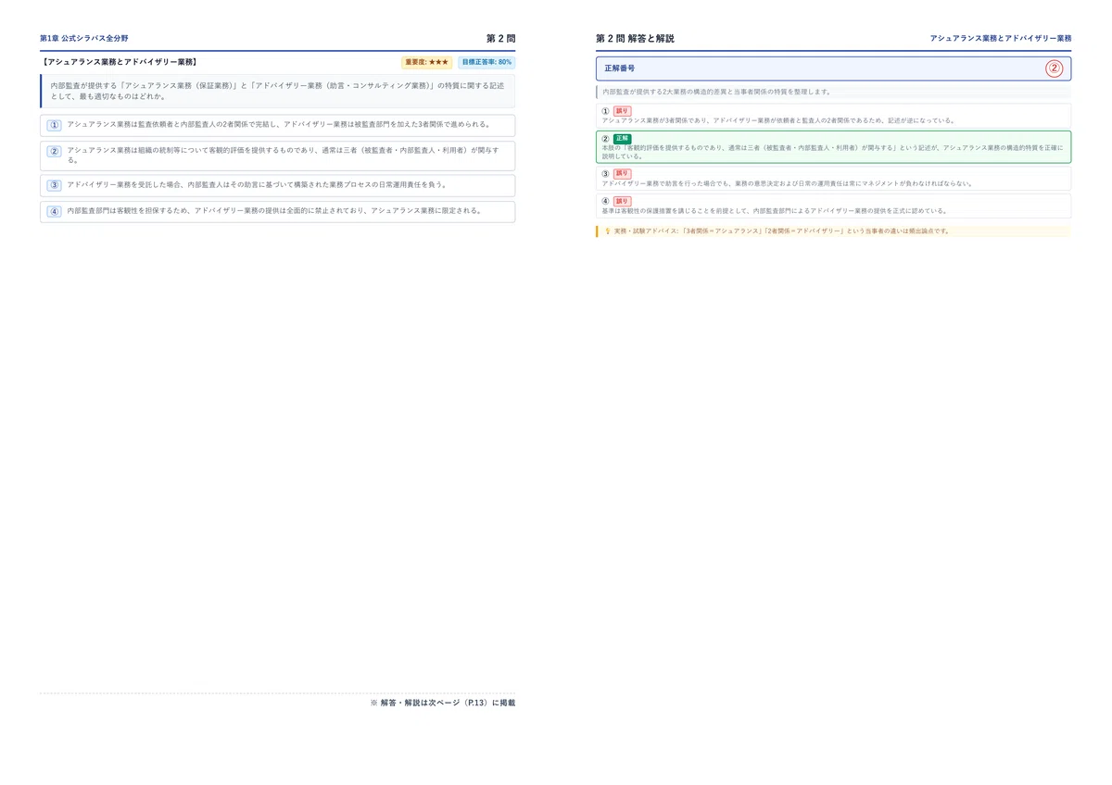Click the 第 2 問 解答と解説 heading
The image size is (1112, 785).
pyautogui.click(x=635, y=39)
